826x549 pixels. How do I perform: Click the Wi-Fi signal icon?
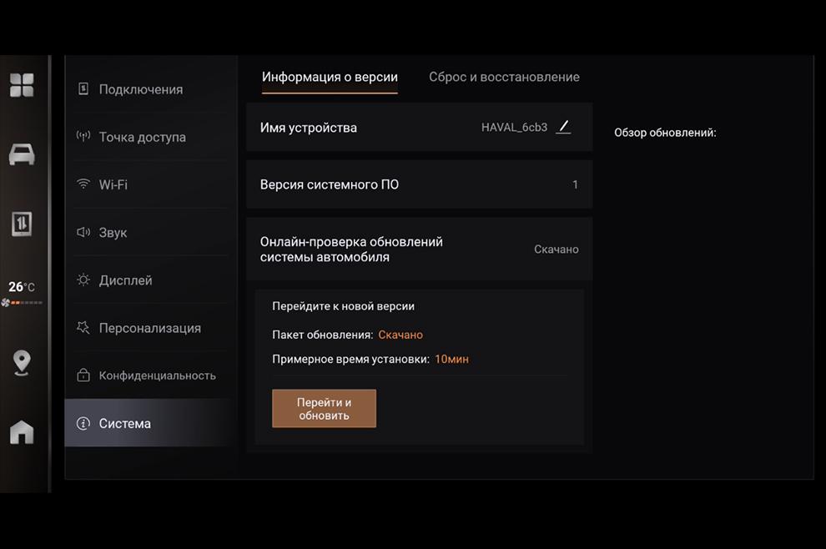[x=83, y=184]
